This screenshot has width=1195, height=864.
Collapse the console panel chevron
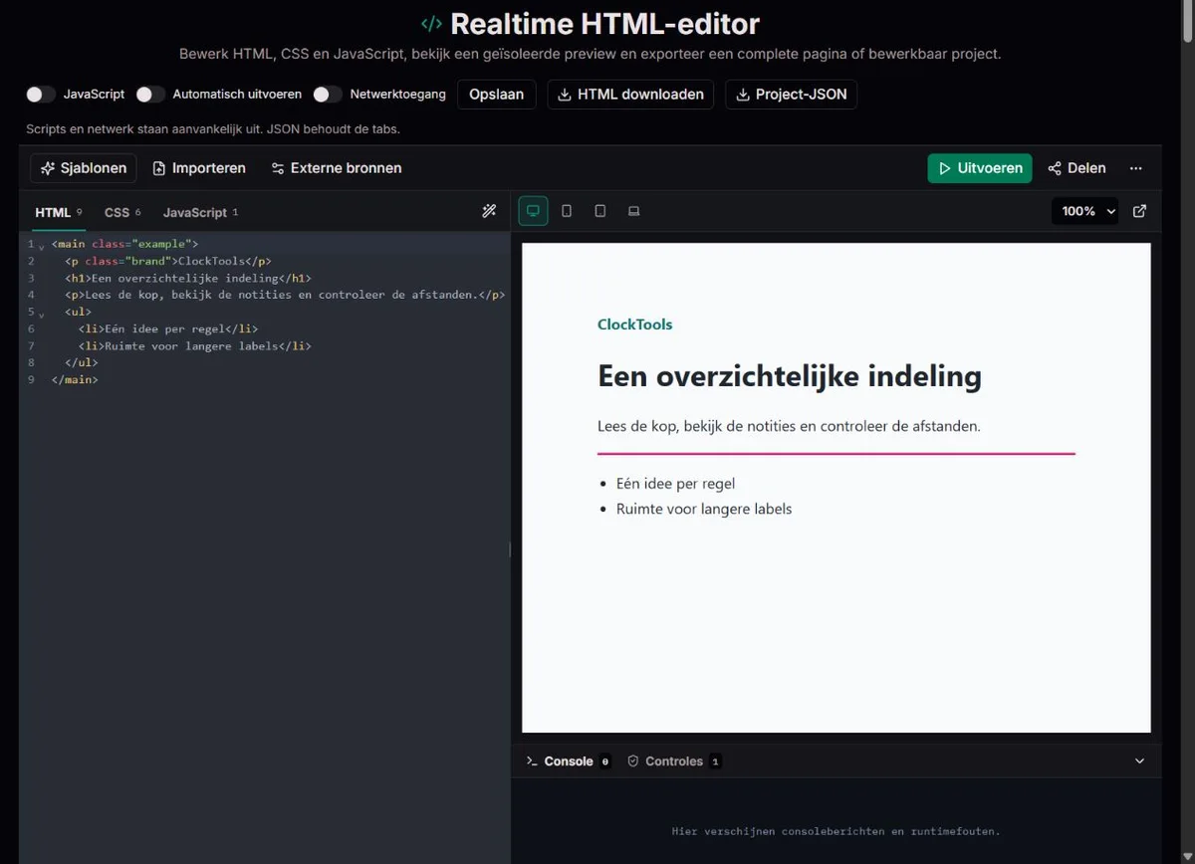(x=1140, y=761)
